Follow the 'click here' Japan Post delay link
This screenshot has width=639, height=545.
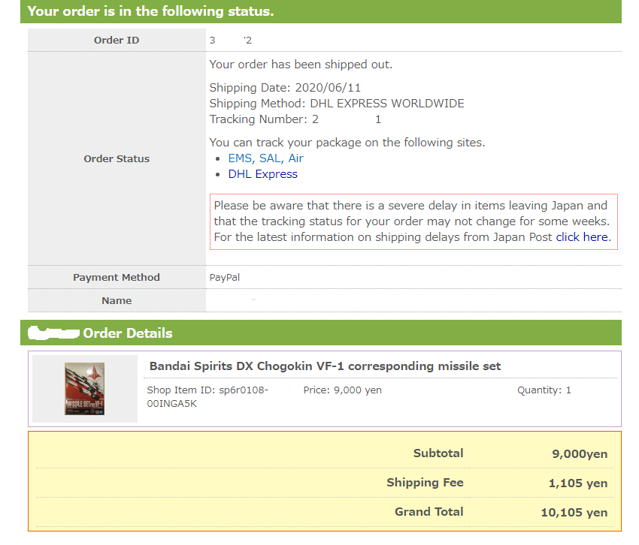tap(583, 237)
